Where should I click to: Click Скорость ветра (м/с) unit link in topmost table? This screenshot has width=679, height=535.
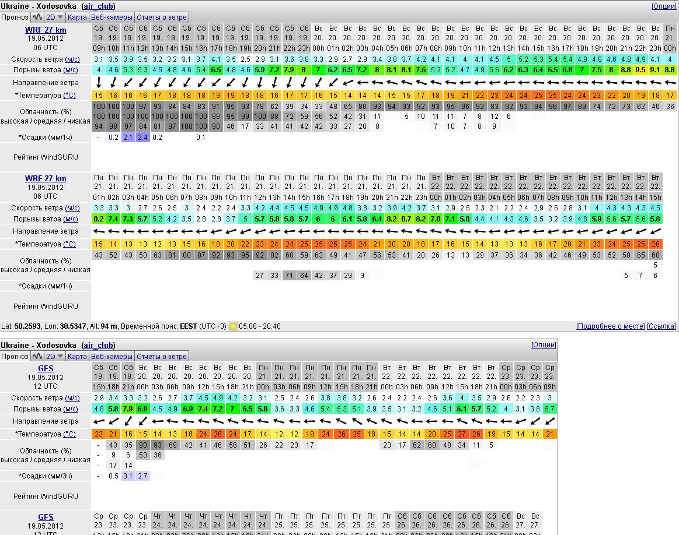pyautogui.click(x=72, y=59)
